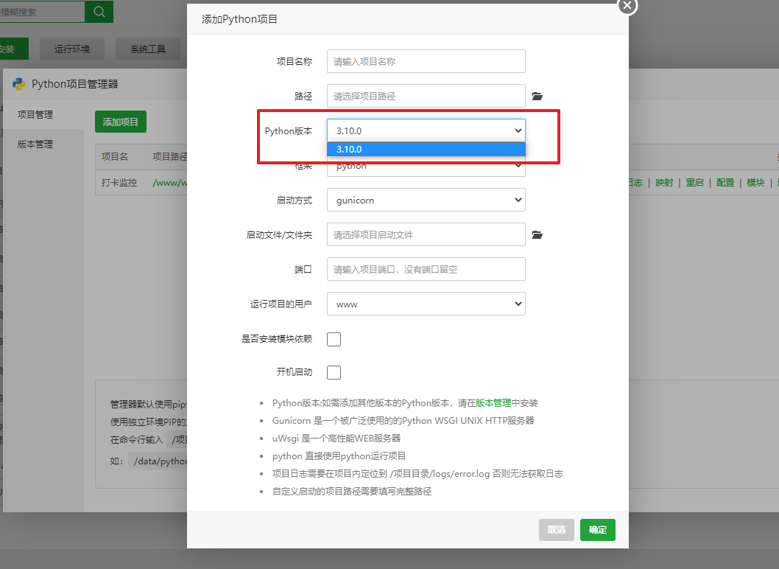Click the 项目名 column header

(x=115, y=157)
